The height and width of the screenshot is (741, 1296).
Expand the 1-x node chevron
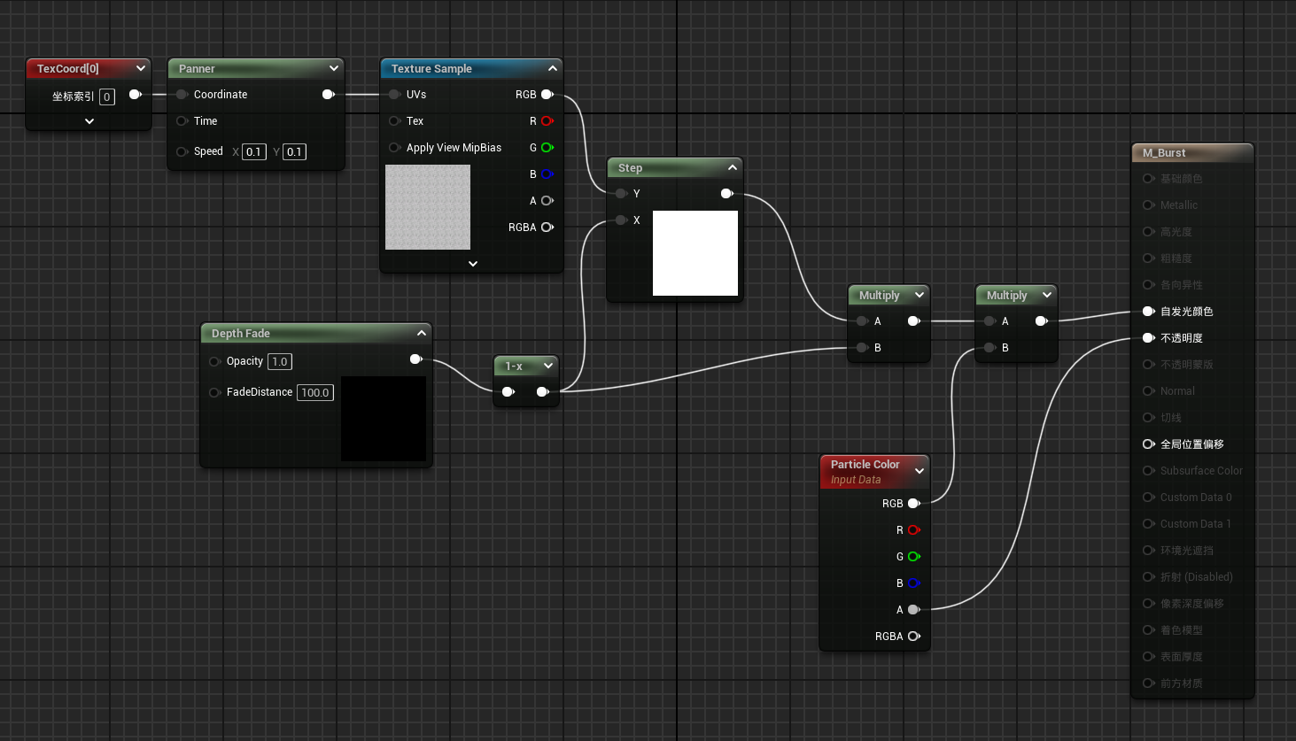point(547,366)
